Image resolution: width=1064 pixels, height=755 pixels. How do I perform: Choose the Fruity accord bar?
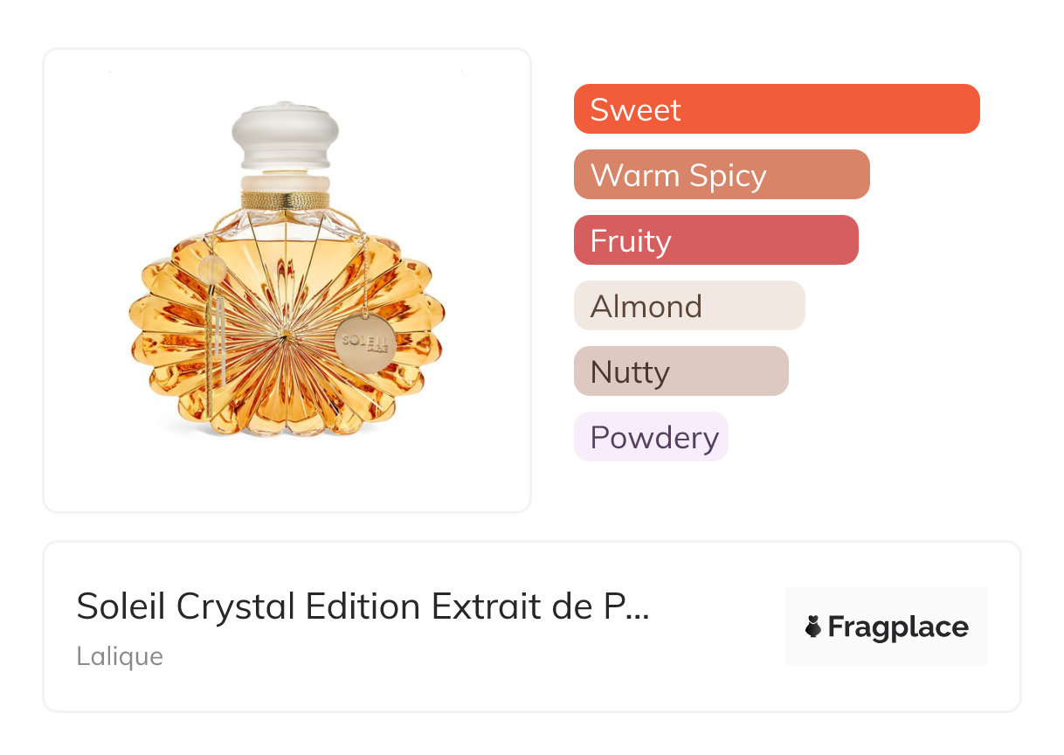(715, 240)
